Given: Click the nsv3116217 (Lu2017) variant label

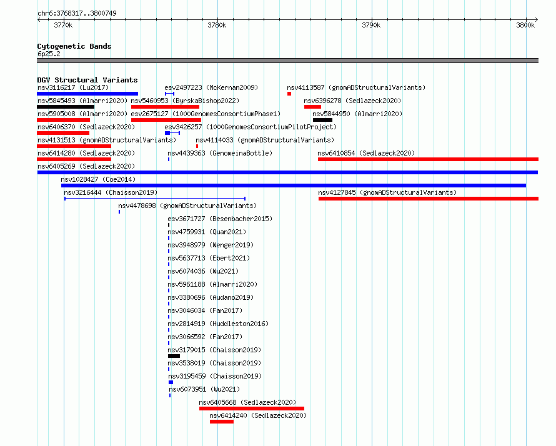Looking at the screenshot, I should (73, 87).
